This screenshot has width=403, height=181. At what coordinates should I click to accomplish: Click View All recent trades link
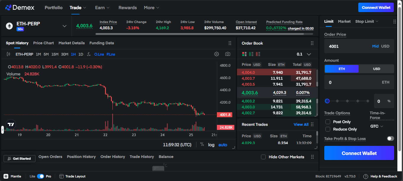point(301,124)
